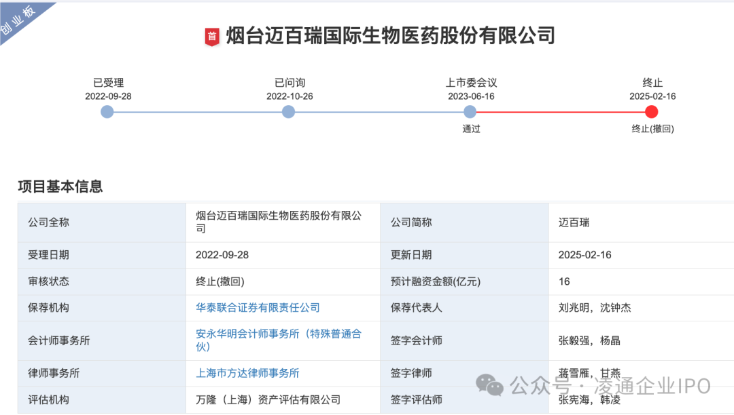Click the 2025-02-16 value in table
The height and width of the screenshot is (415, 734).
[584, 255]
